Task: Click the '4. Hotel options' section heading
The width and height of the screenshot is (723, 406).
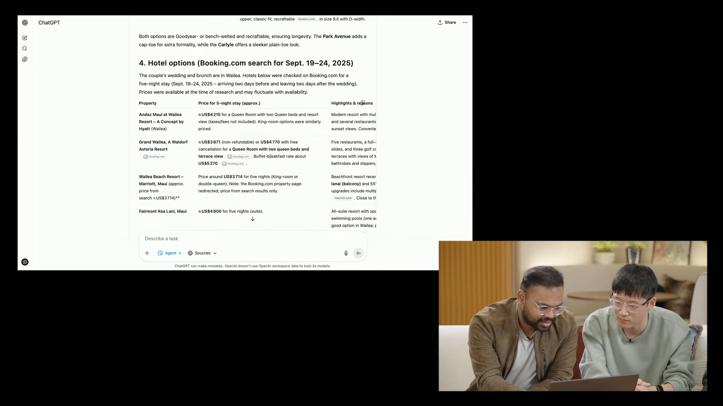Action: [246, 63]
